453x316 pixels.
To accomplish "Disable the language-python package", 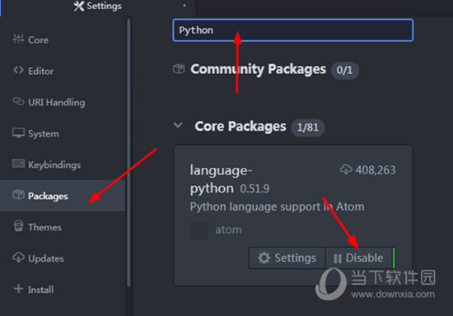I will 359,258.
